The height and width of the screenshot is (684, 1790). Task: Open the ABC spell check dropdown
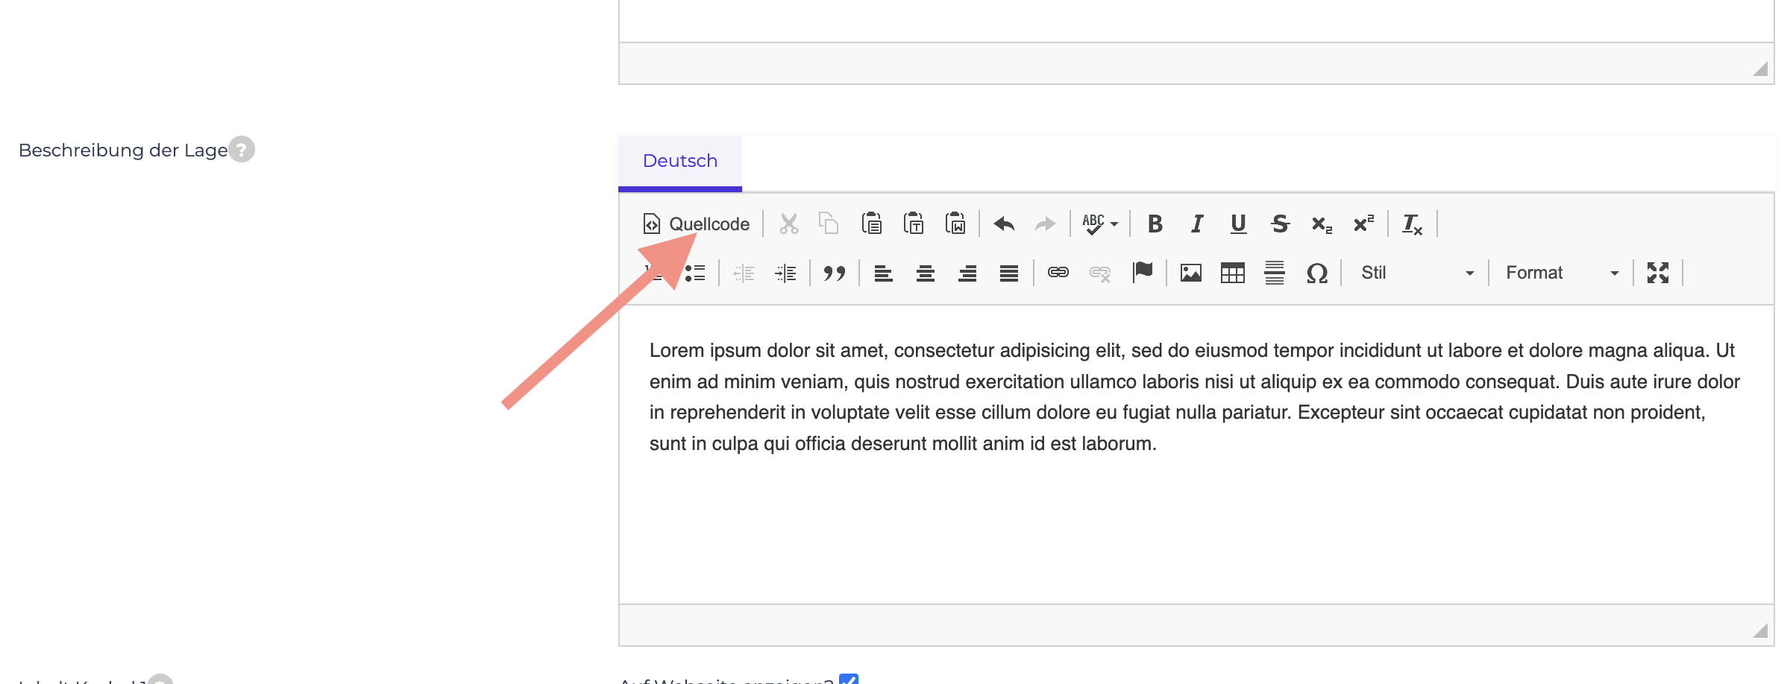click(1100, 224)
